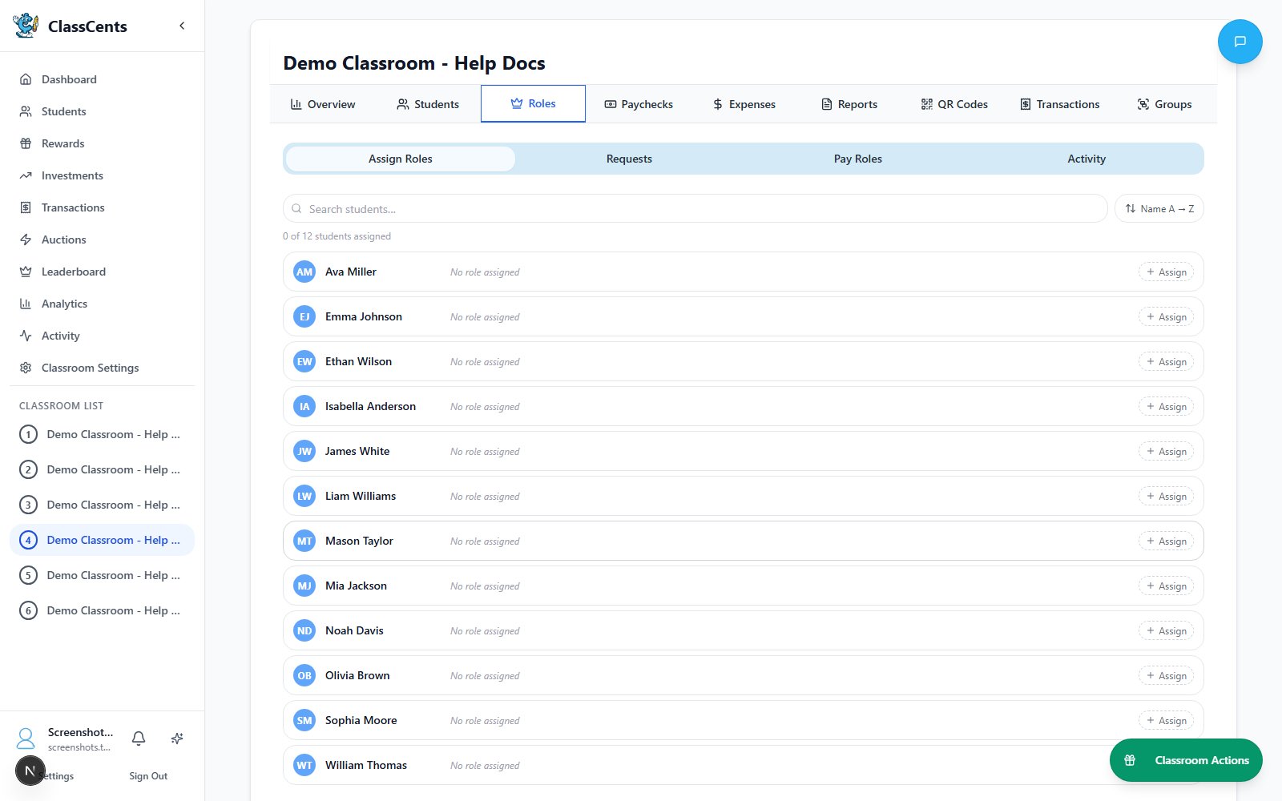The height and width of the screenshot is (801, 1282).
Task: Click the sparkle icon beside the bell
Action: [177, 739]
